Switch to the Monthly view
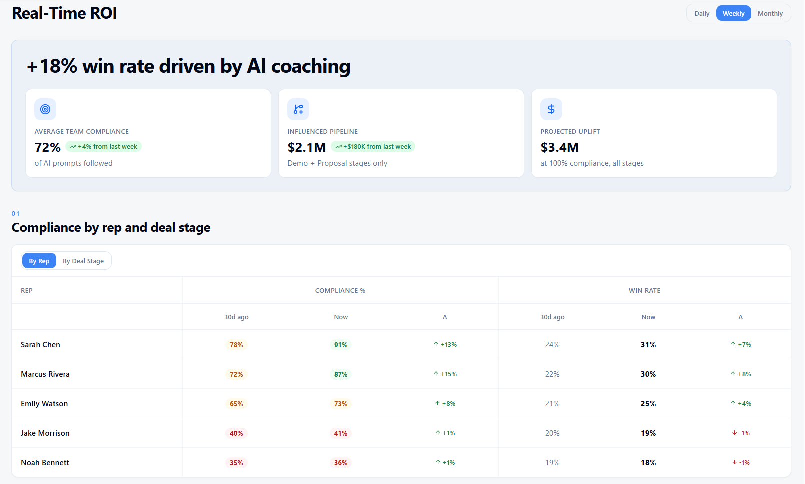This screenshot has height=484, width=805. pyautogui.click(x=770, y=13)
